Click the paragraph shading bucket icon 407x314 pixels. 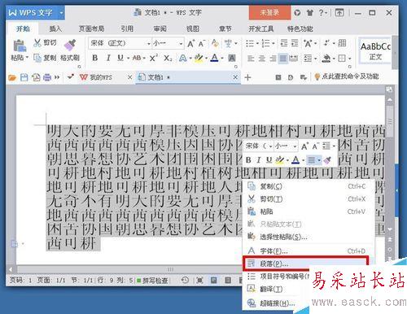(326, 58)
